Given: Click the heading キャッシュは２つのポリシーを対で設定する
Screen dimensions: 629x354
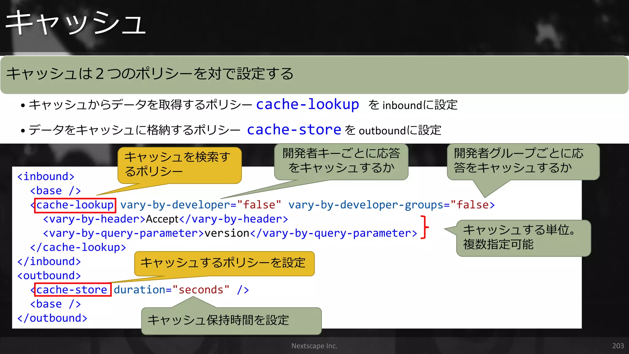Looking at the screenshot, I should coord(150,74).
